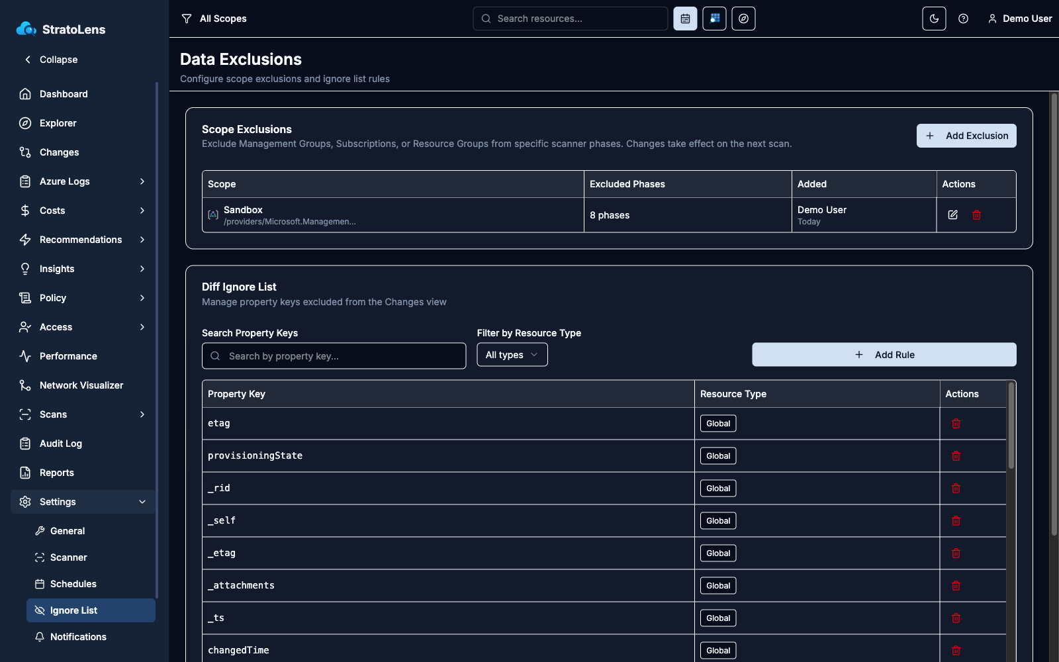The image size is (1059, 662).
Task: Expand the Insights submenu chevron
Action: coord(142,269)
